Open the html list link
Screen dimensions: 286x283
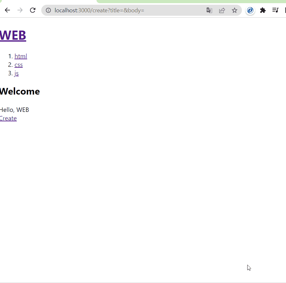21,56
